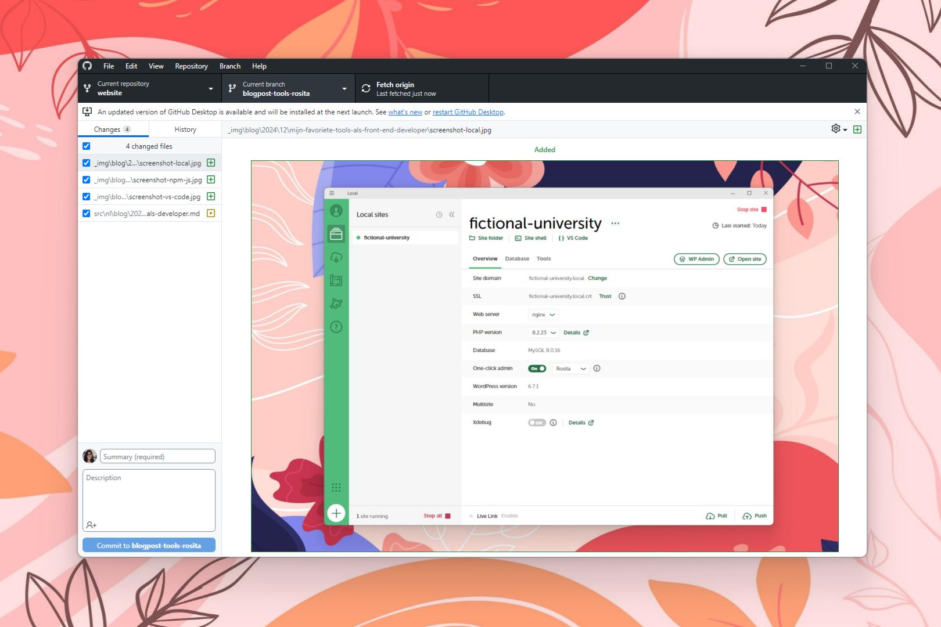Screen dimensions: 941x627
Task: Open the nginx web server dropdown
Action: click(543, 314)
